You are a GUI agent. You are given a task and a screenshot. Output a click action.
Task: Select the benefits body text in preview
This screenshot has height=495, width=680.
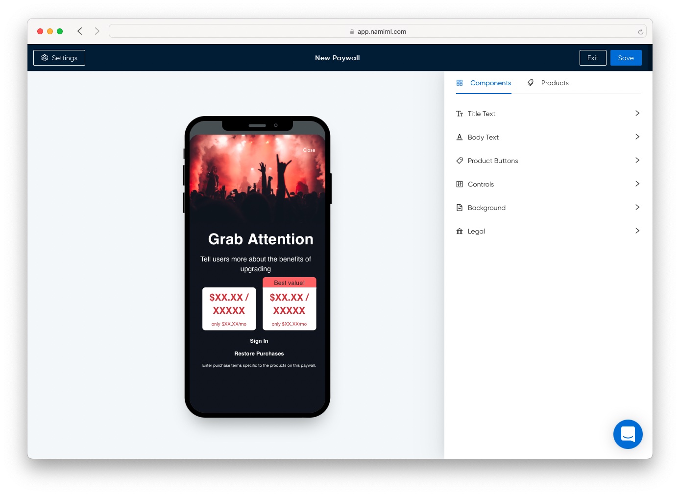click(x=256, y=264)
